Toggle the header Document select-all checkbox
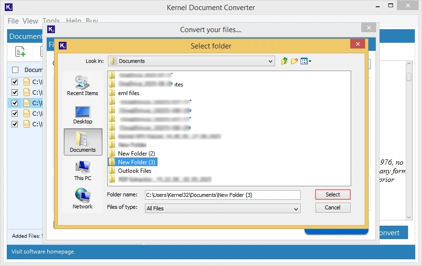The image size is (422, 266). pyautogui.click(x=15, y=70)
